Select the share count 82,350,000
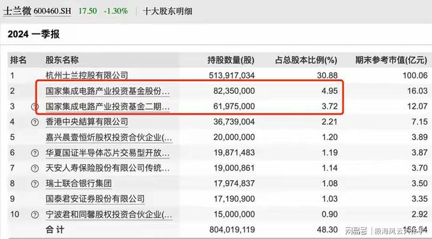 tap(234, 91)
